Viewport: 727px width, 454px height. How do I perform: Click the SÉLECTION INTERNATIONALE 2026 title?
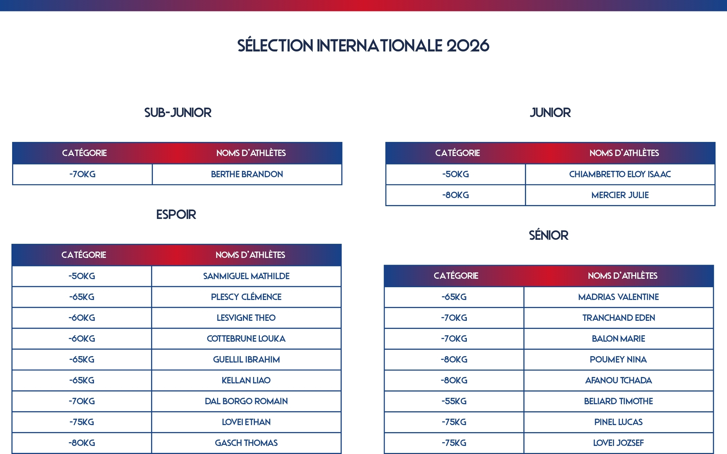point(363,45)
